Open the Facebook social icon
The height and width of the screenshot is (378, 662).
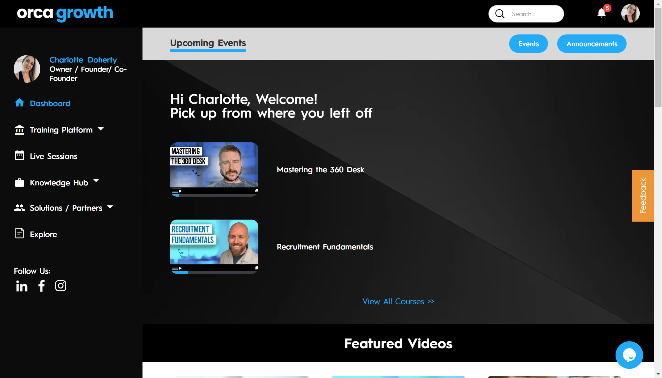pyautogui.click(x=42, y=286)
